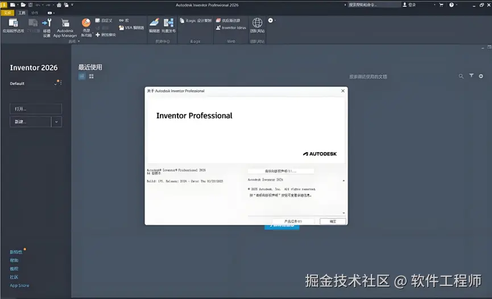Screen dimensions: 492x299
Task: Switch to the 工具 (Tools) ribbon tab
Action: pos(22,13)
